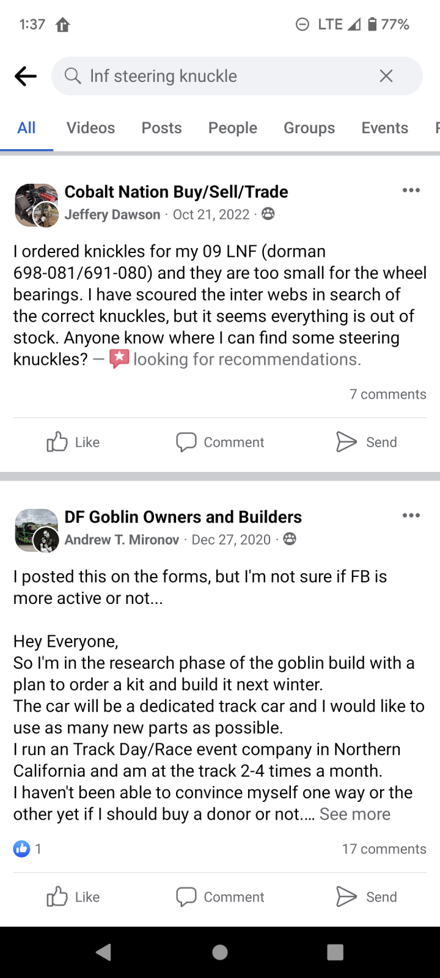This screenshot has width=440, height=978.
Task: Open the blue like reaction count
Action: [28, 848]
